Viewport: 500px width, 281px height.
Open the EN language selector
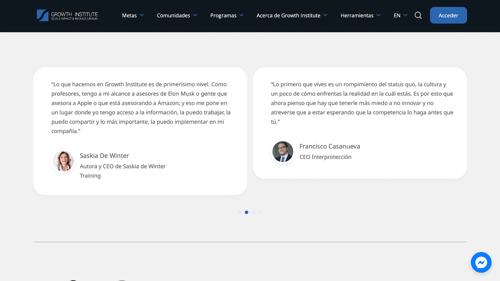coord(400,15)
